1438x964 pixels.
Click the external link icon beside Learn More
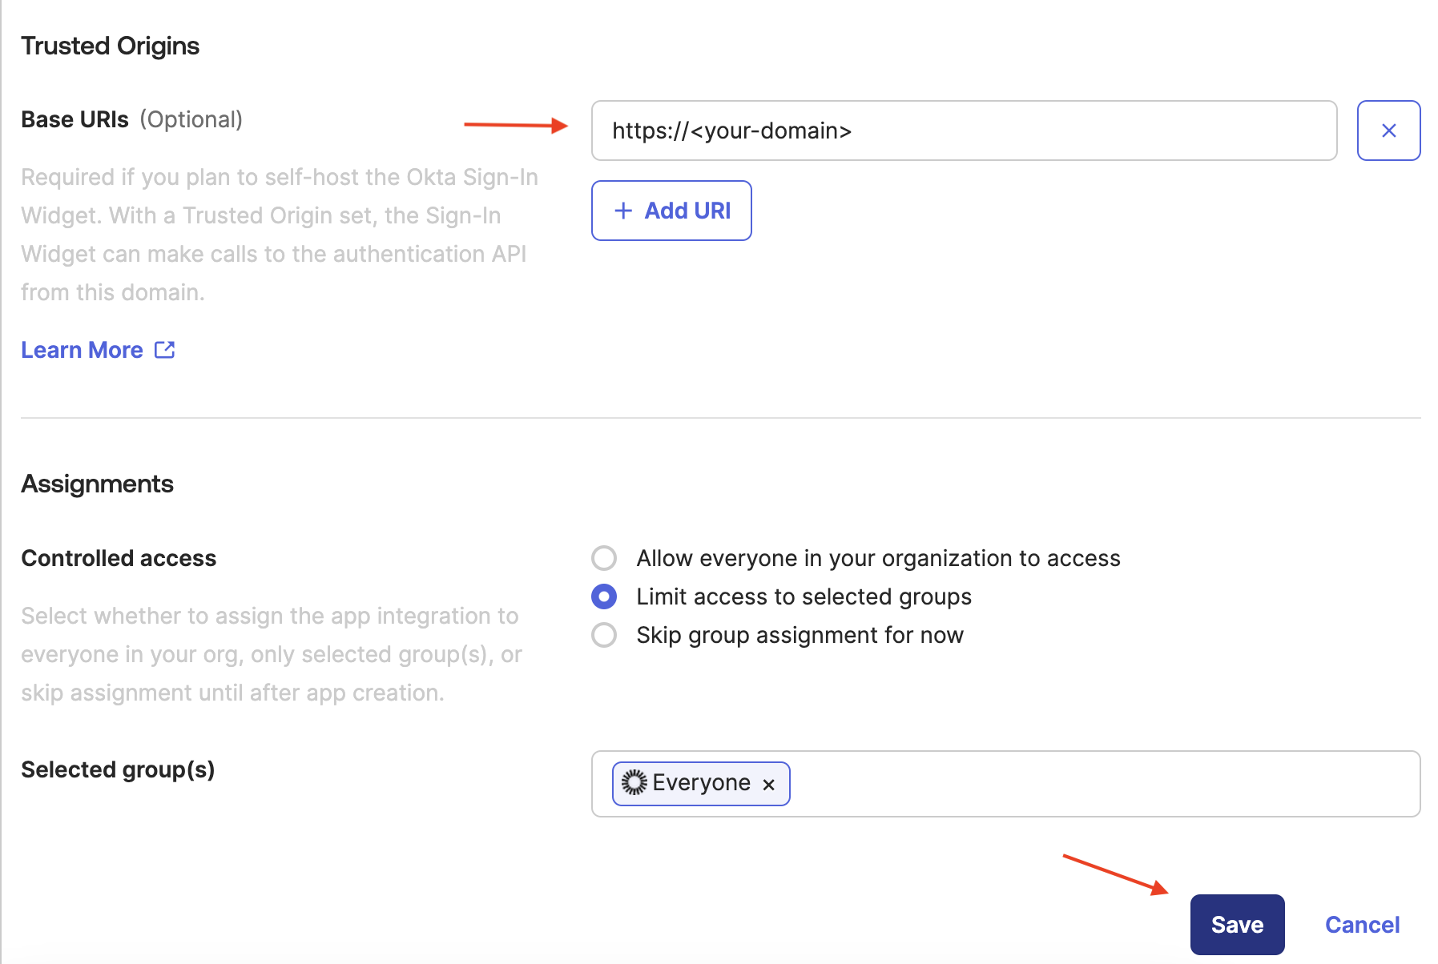[x=165, y=349]
